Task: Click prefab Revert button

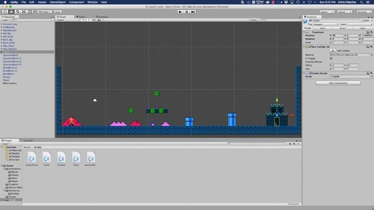Action: pos(343,28)
